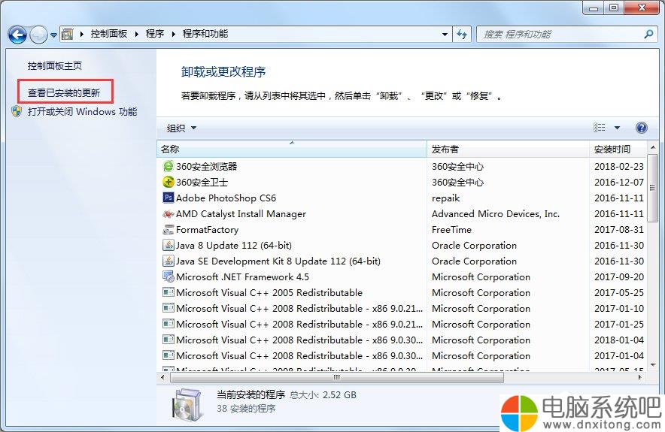The image size is (665, 432).
Task: Select Adobe PhotoShop CS6 name text
Action: click(x=226, y=198)
